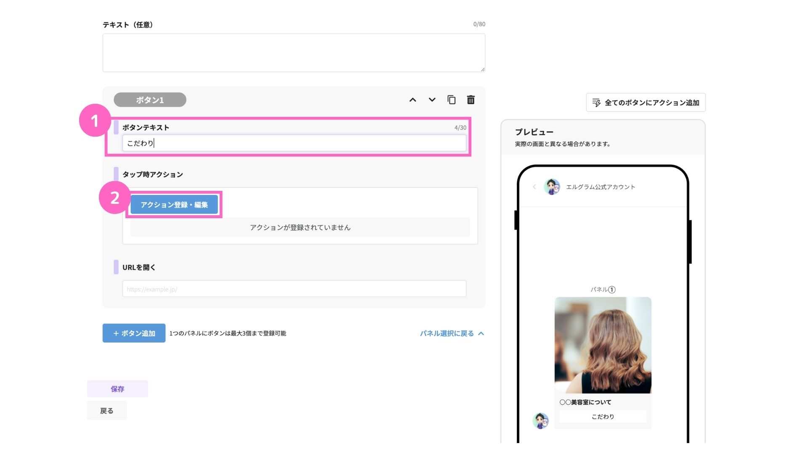This screenshot has width=808, height=454.
Task: Click the エルグラム公式アカウント name
Action: [x=601, y=187]
